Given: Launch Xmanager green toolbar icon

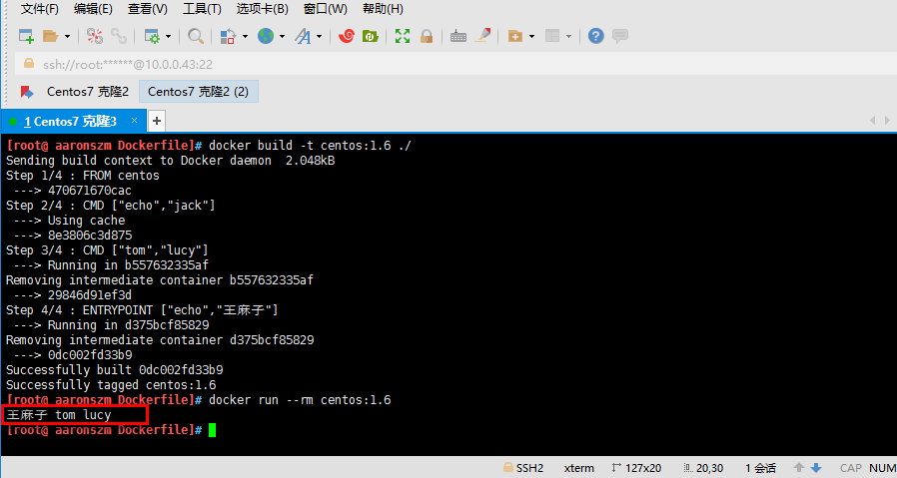Looking at the screenshot, I should (371, 36).
